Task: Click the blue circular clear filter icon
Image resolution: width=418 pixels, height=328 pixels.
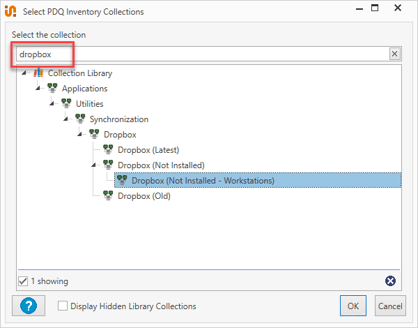Action: coord(390,281)
